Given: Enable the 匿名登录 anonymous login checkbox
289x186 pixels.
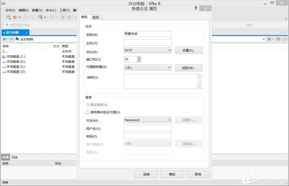Looking at the screenshot, I should 88,105.
